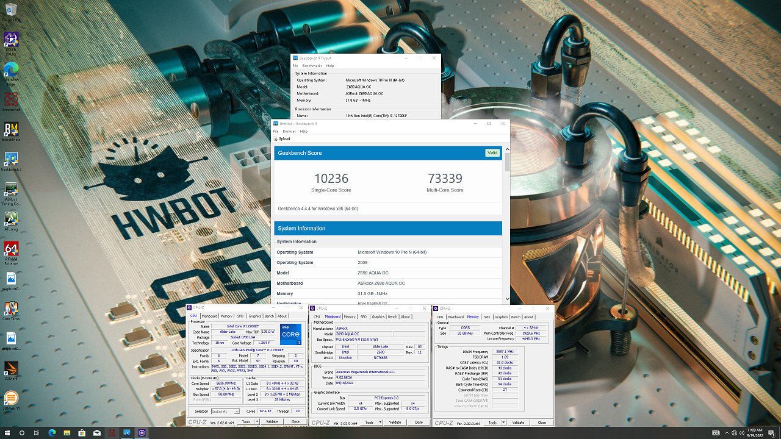Click the Tools button in the left CPU-Z window
Viewport: 781px width, 439px height.
tap(245, 422)
